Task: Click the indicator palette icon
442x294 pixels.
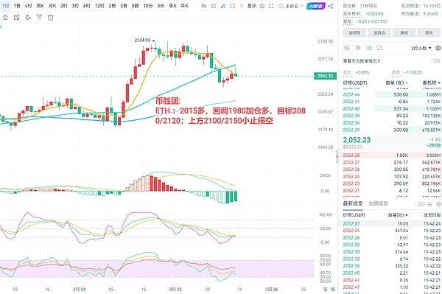Action: coord(28,18)
